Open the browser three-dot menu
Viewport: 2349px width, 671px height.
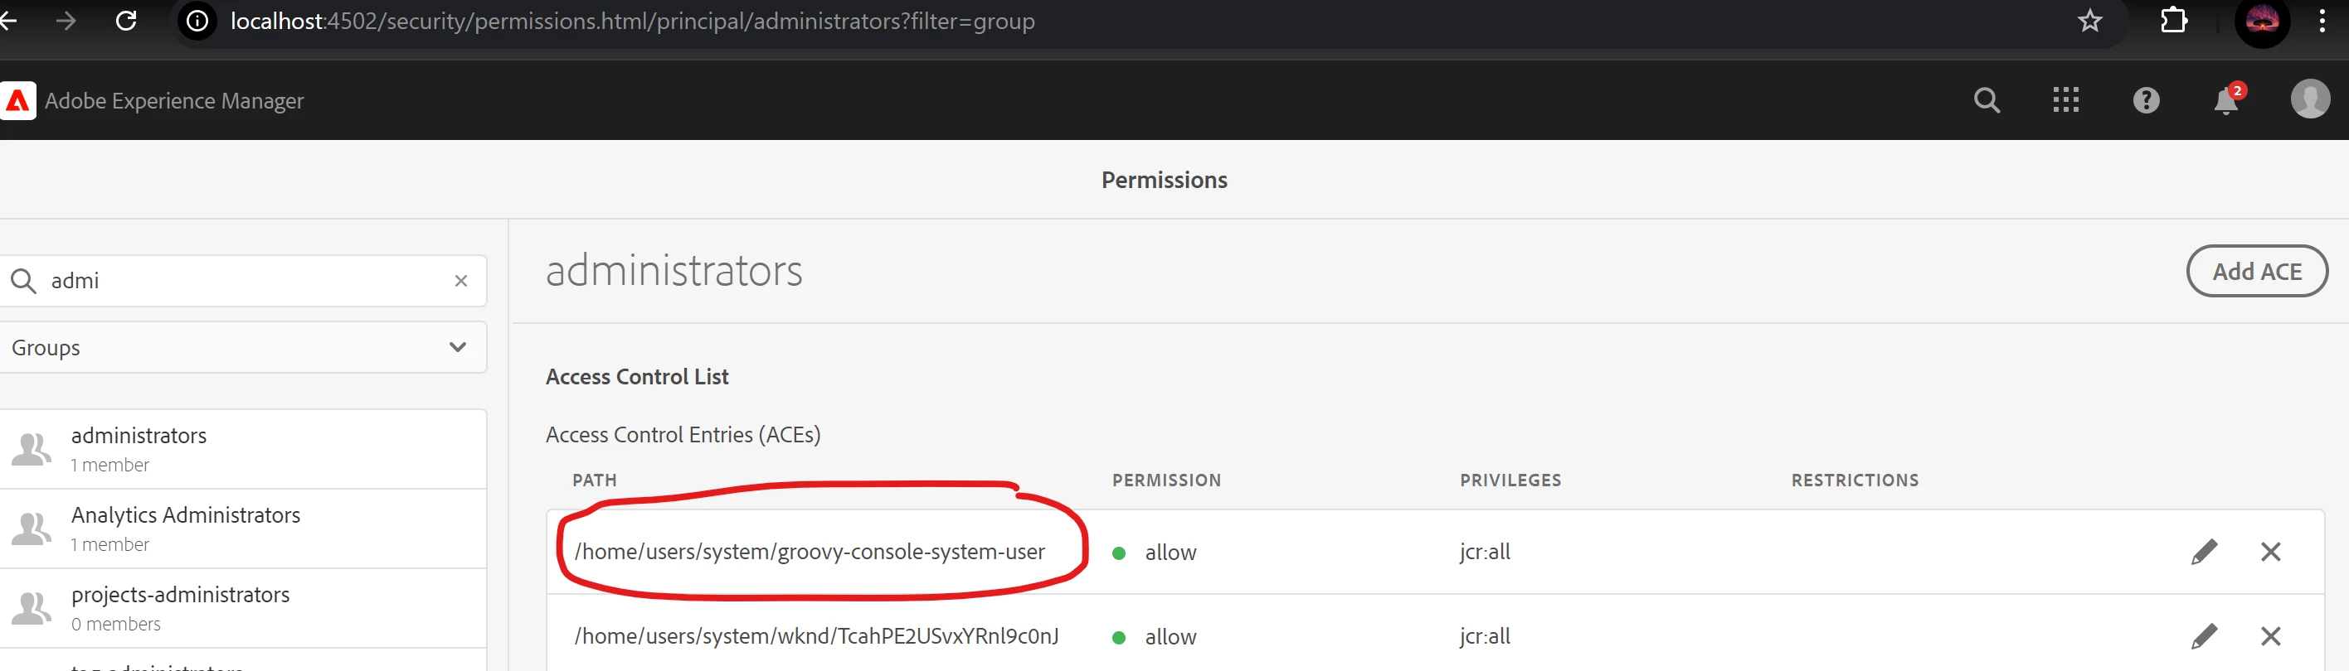point(2322,20)
